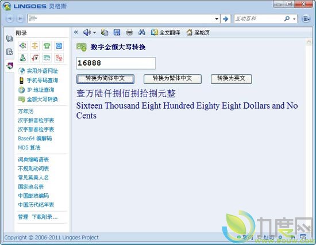The width and height of the screenshot is (316, 245).
Task: Open the index panel sidebar tab
Action: (9, 52)
